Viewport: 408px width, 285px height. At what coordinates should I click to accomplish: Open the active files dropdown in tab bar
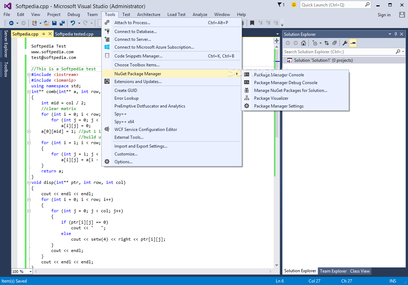coord(277,34)
